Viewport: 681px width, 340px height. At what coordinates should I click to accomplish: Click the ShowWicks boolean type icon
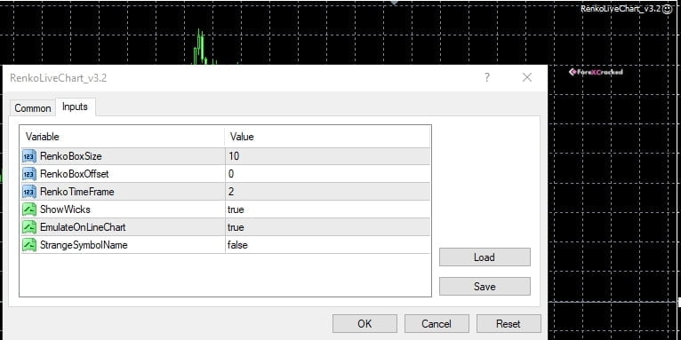pos(29,210)
